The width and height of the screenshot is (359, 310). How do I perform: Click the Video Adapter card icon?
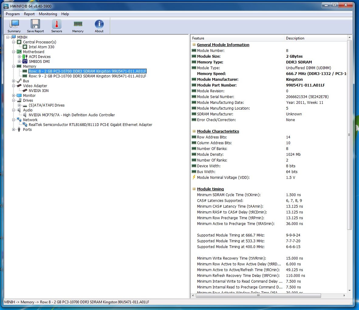pos(19,86)
